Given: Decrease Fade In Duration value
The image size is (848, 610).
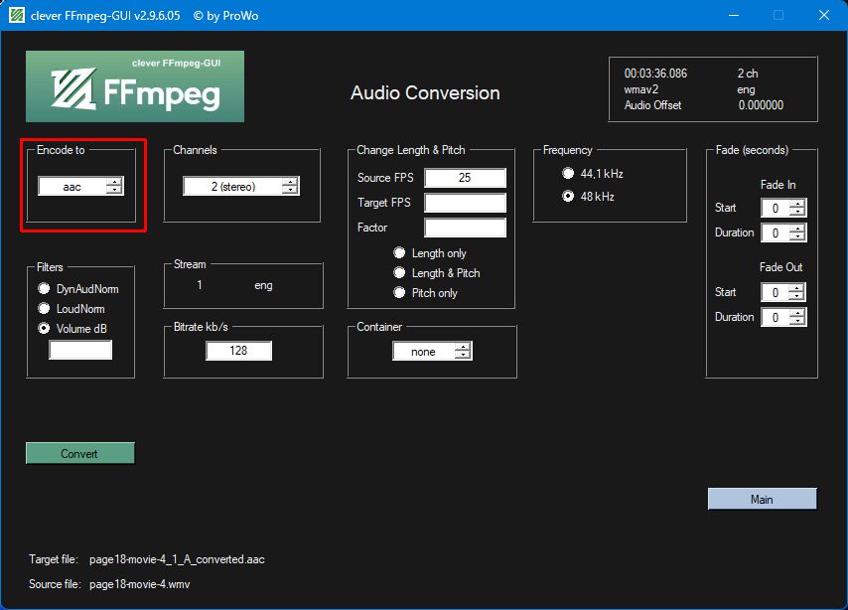Looking at the screenshot, I should click(x=797, y=236).
